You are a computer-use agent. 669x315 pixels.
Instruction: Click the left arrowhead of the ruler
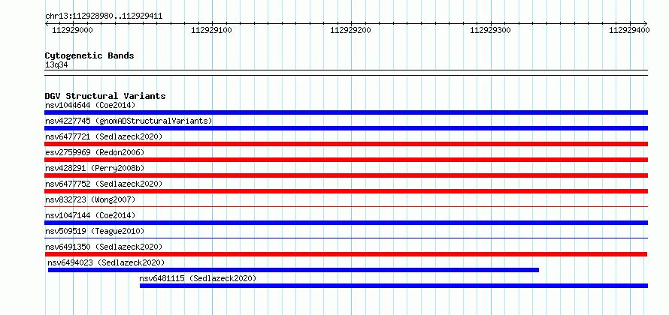point(47,23)
